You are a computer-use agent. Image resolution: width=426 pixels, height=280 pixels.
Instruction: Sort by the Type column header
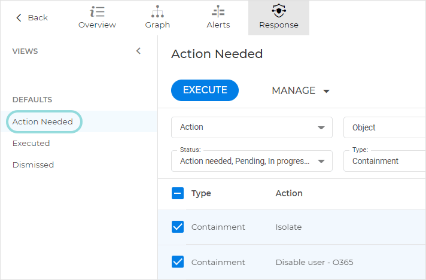point(201,193)
